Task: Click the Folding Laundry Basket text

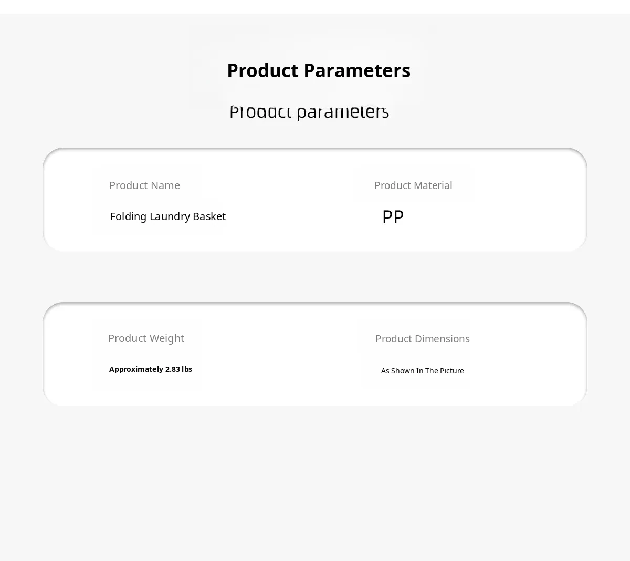Action: tap(167, 216)
